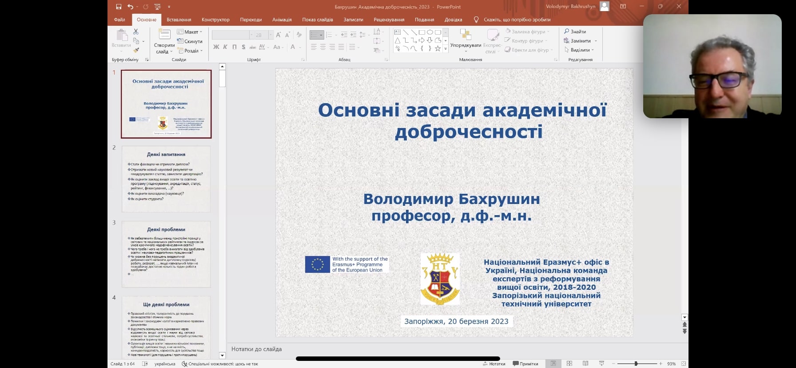Click the zoom slider in status bar
796x368 pixels.
tap(636, 364)
